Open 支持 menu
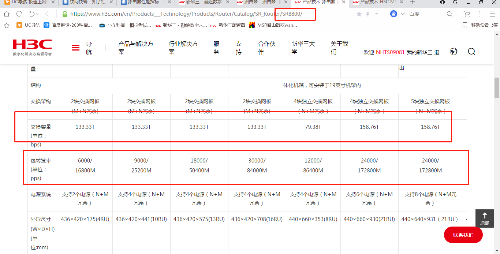The width and height of the screenshot is (500, 254). click(x=239, y=48)
